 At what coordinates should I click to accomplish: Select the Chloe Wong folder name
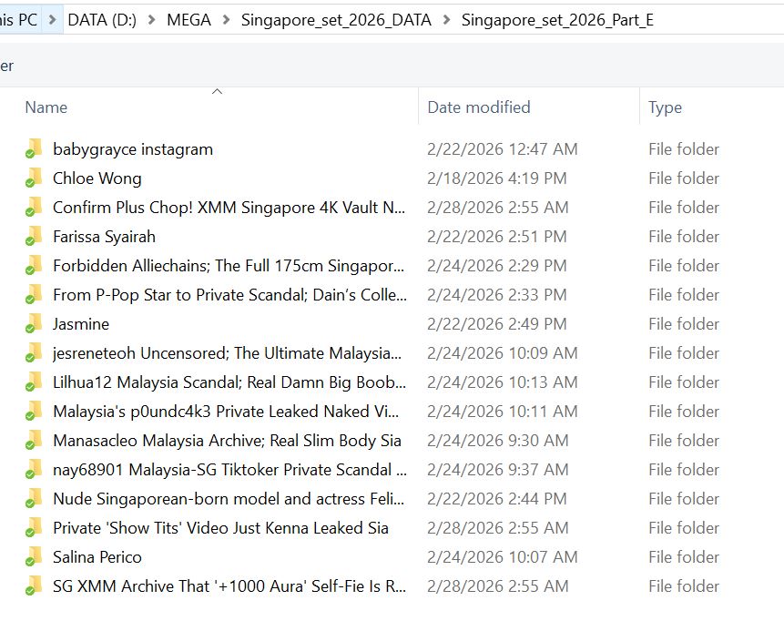pyautogui.click(x=97, y=178)
